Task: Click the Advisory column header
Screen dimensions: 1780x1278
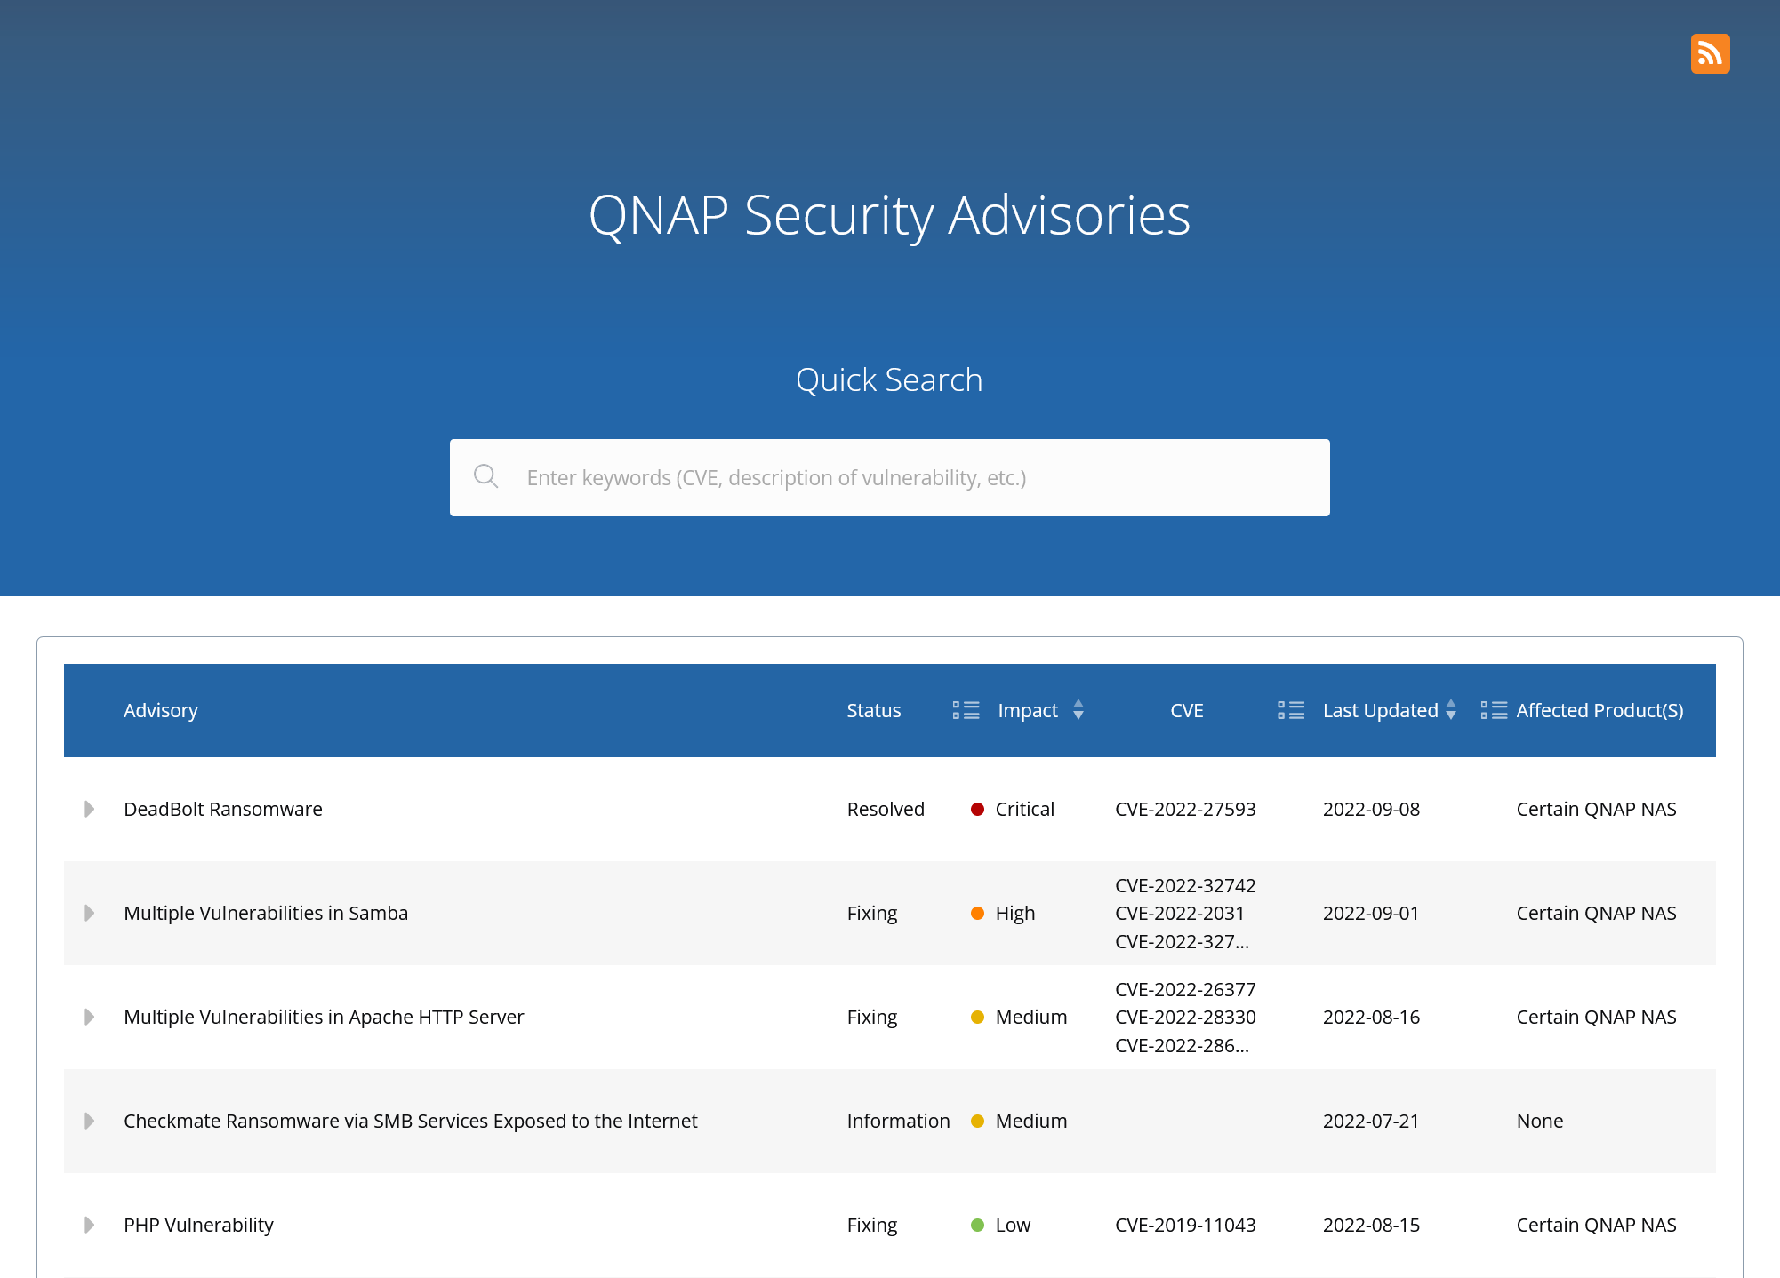Action: [161, 710]
